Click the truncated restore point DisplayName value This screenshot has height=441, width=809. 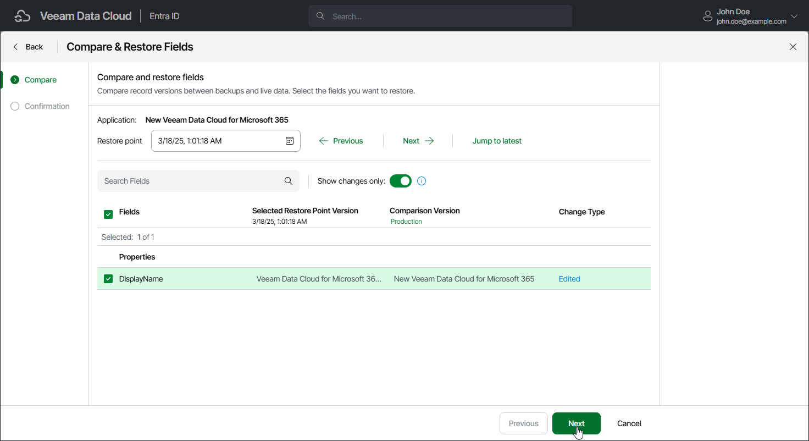pyautogui.click(x=319, y=279)
